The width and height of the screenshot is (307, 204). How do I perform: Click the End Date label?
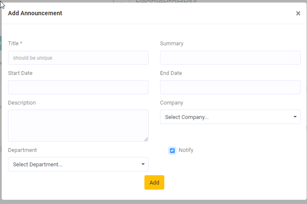(171, 73)
